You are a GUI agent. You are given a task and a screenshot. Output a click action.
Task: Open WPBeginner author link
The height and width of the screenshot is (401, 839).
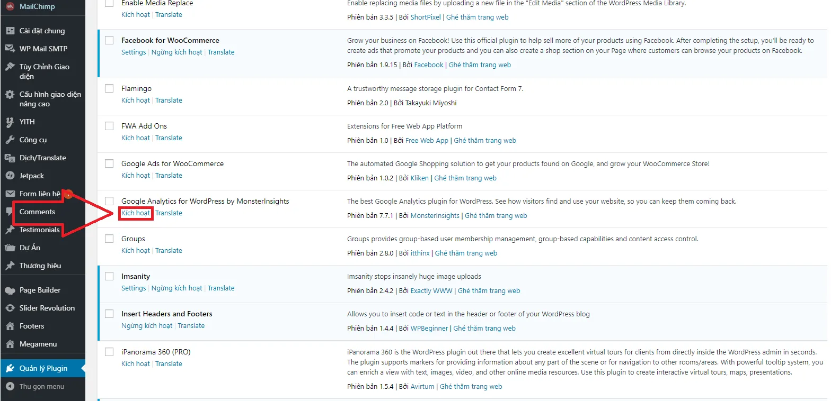[x=429, y=329]
